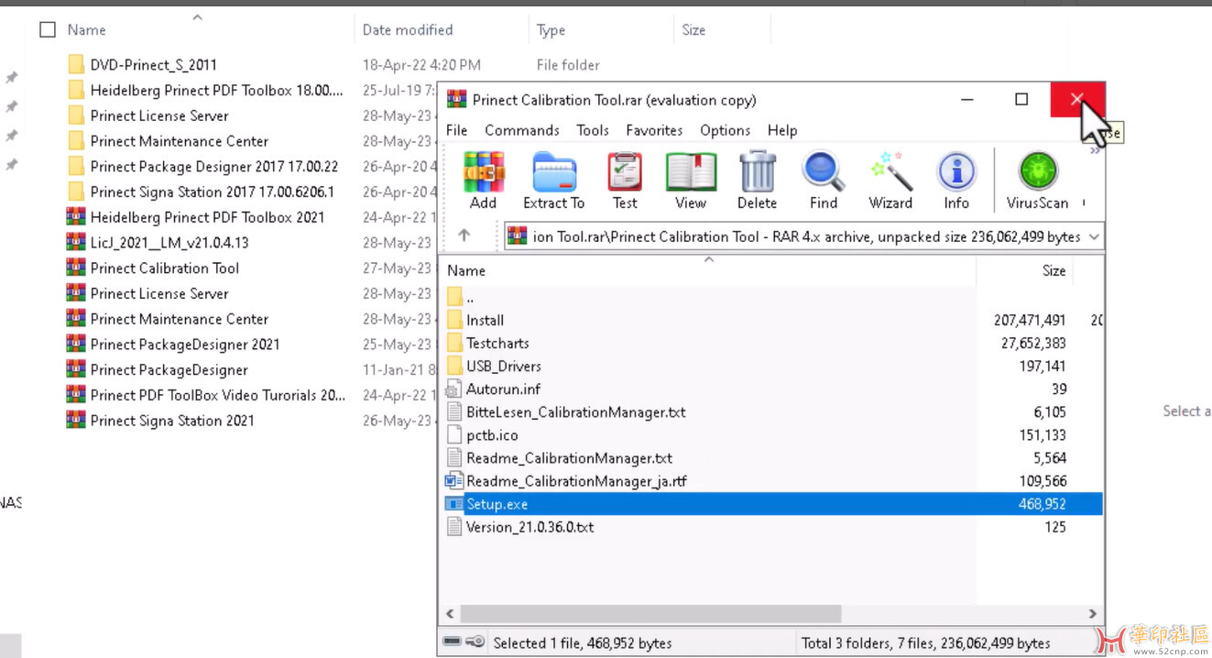Click the Setup.exe application icon
Screen dimensions: 1212x658
453,503
